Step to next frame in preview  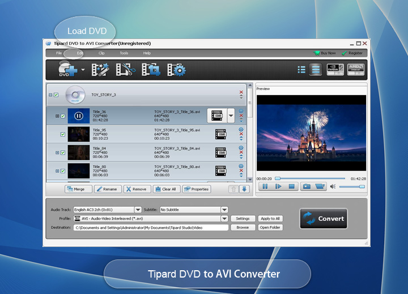point(278,186)
